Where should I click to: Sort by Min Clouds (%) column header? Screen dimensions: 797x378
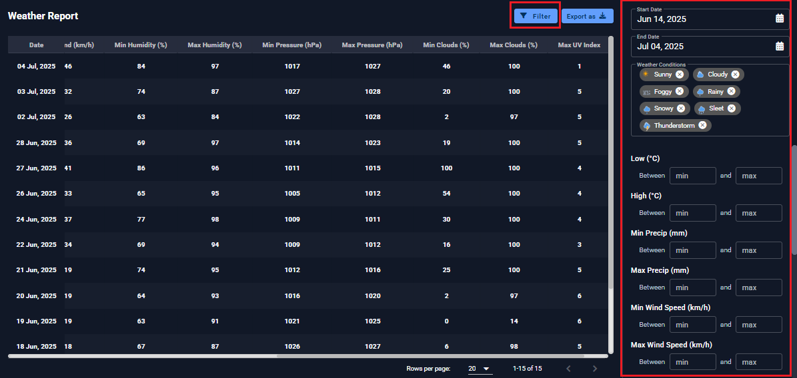pos(446,45)
